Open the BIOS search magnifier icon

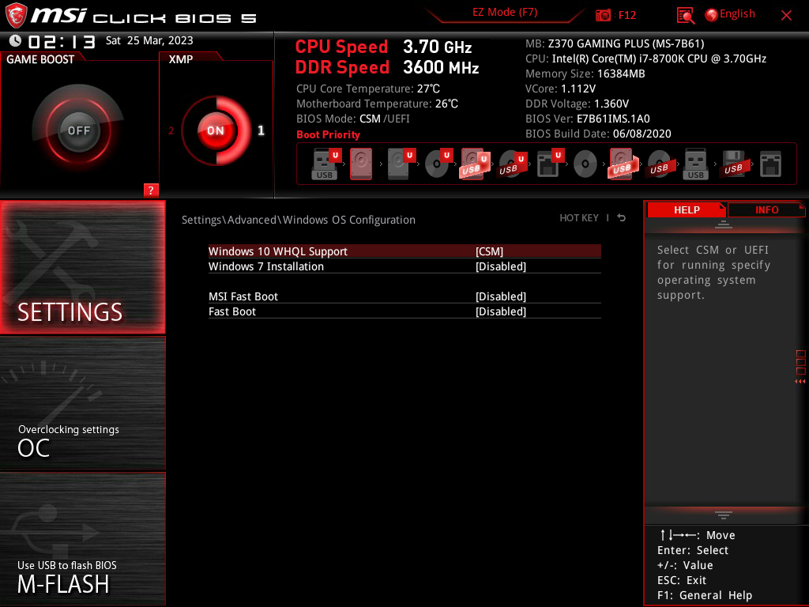click(x=685, y=16)
